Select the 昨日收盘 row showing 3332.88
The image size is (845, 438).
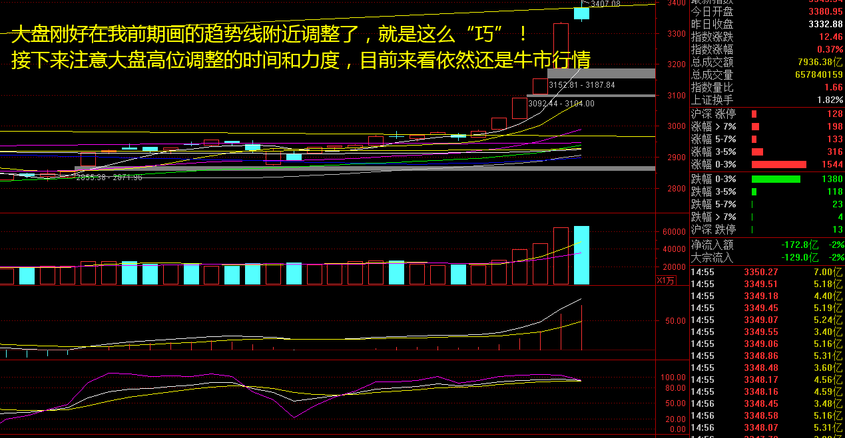[766, 24]
